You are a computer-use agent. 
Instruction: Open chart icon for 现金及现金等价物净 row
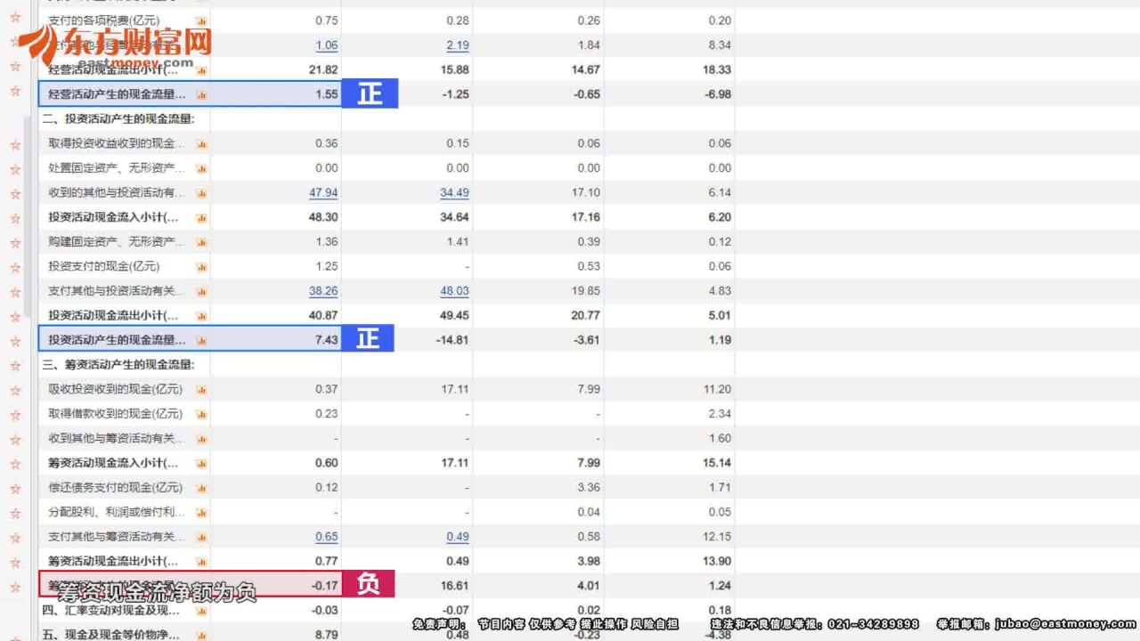[201, 635]
